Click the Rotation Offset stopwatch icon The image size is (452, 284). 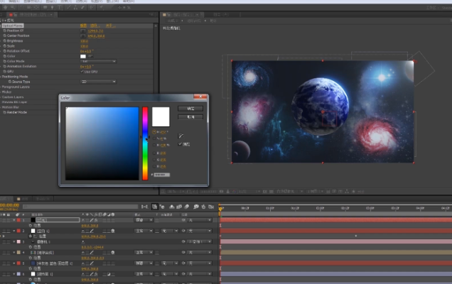coord(4,51)
